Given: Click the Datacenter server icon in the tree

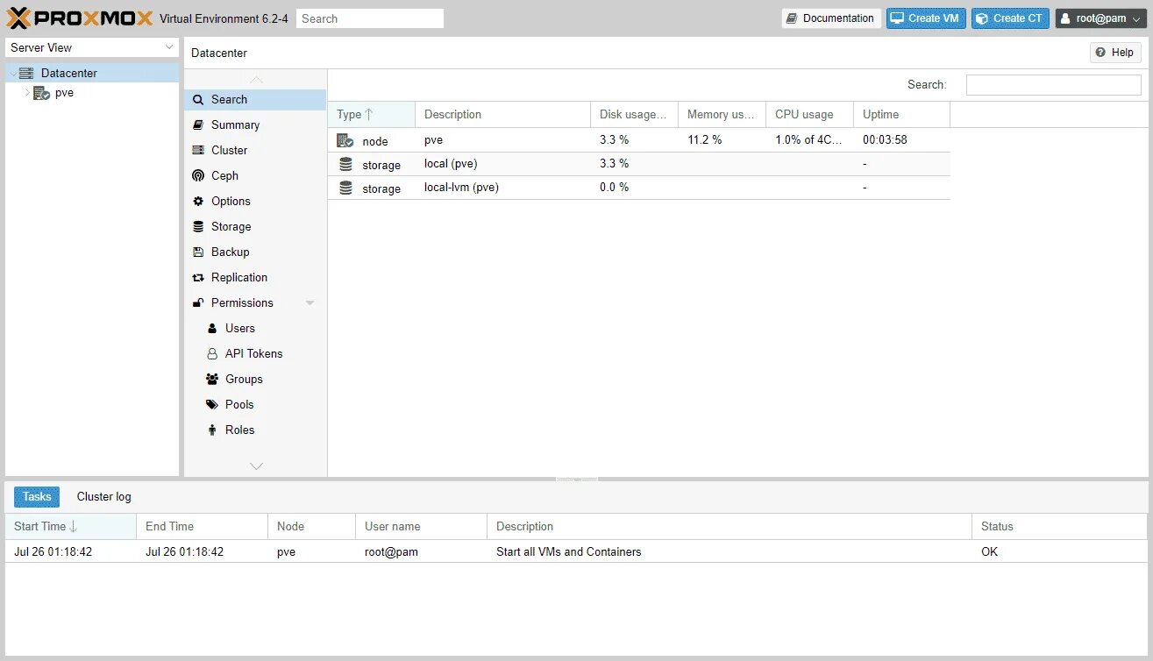Looking at the screenshot, I should pyautogui.click(x=26, y=74).
